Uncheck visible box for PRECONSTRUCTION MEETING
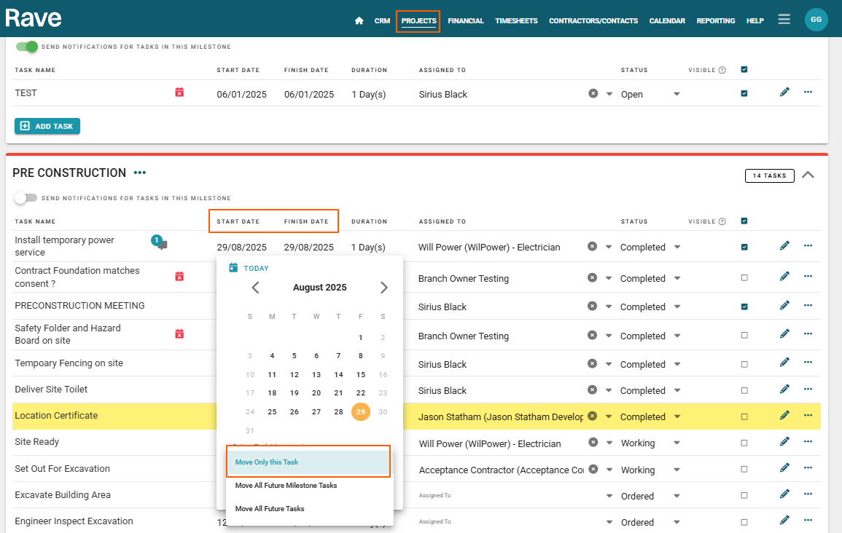This screenshot has height=533, width=842. click(x=744, y=307)
